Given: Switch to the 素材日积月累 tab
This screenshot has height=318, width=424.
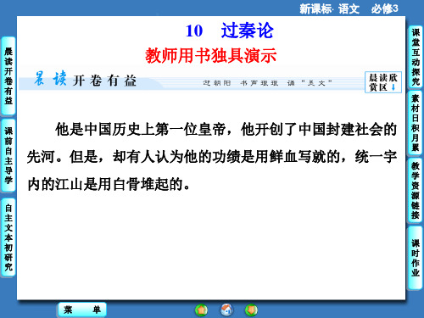Looking at the screenshot, I should coord(416,123).
